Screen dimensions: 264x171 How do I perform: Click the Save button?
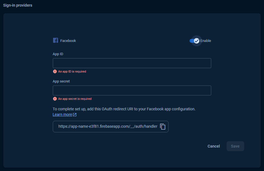[235, 146]
